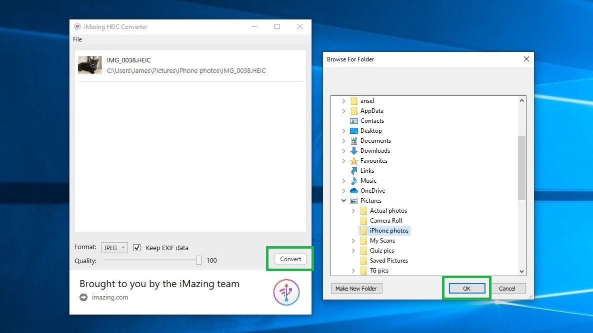Select the Camera Roll folder icon
The width and height of the screenshot is (593, 333).
point(364,220)
